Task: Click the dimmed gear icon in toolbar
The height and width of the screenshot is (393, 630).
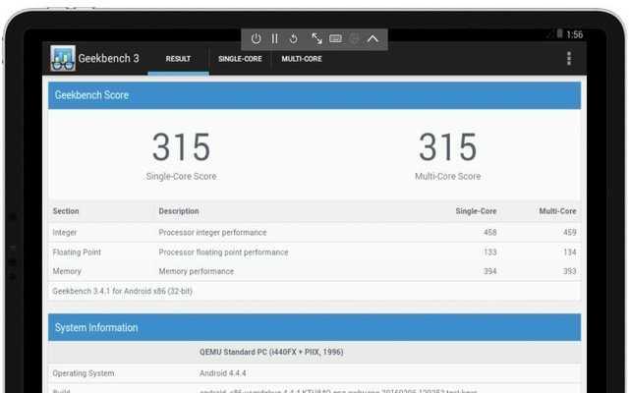Action: tap(355, 38)
